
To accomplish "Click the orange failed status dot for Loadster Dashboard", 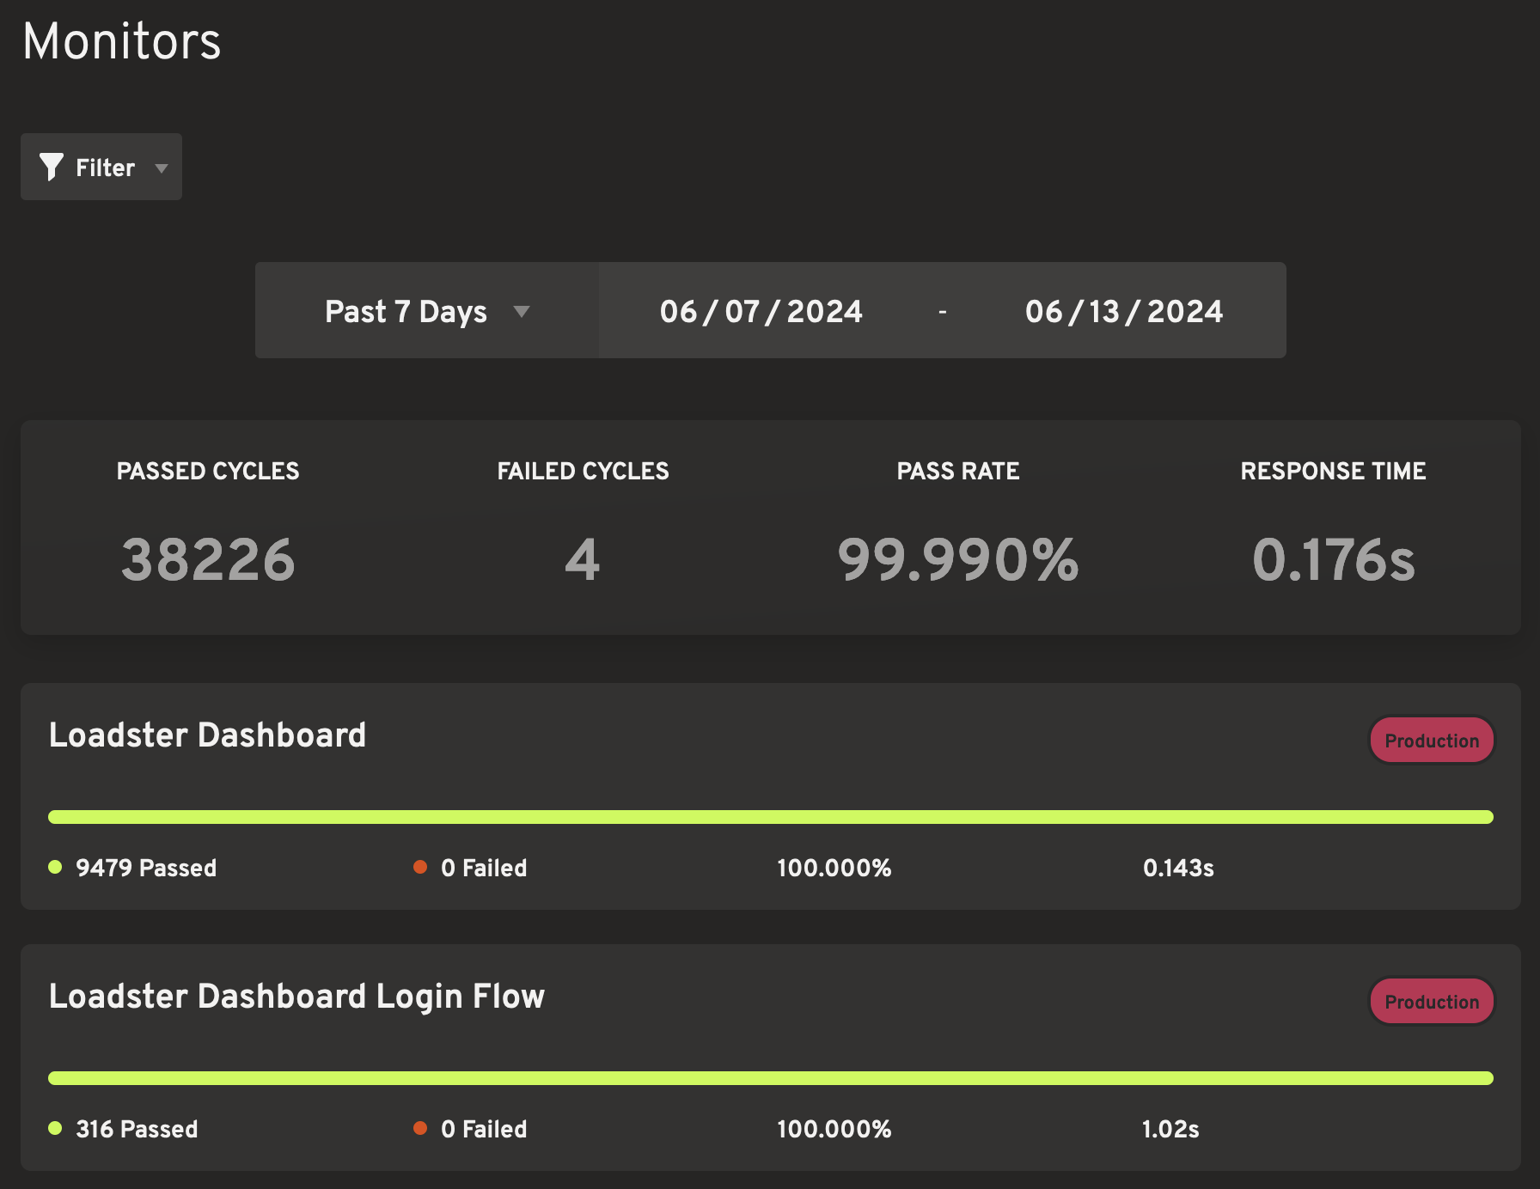I will tap(420, 868).
